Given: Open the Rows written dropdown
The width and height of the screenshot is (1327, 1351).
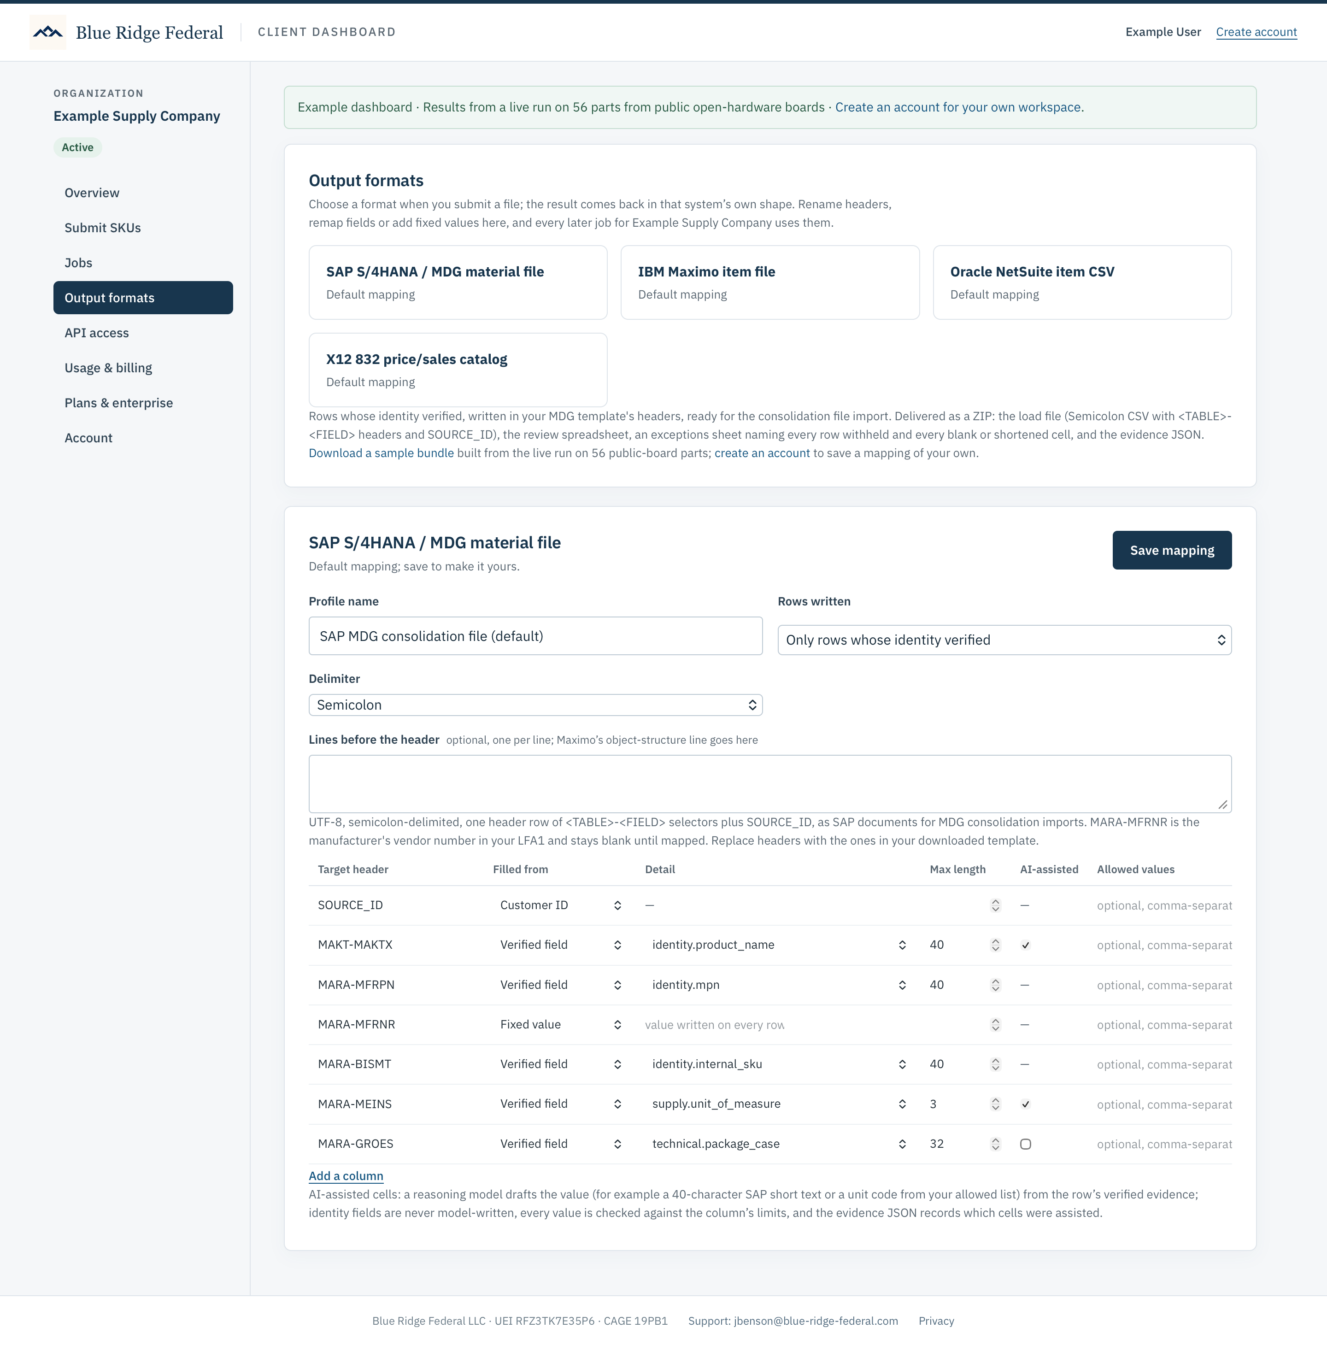Looking at the screenshot, I should 1004,640.
